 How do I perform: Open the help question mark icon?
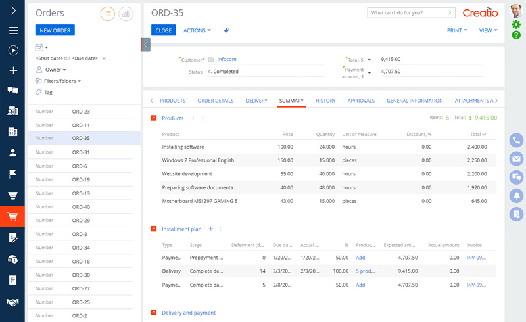[x=516, y=35]
